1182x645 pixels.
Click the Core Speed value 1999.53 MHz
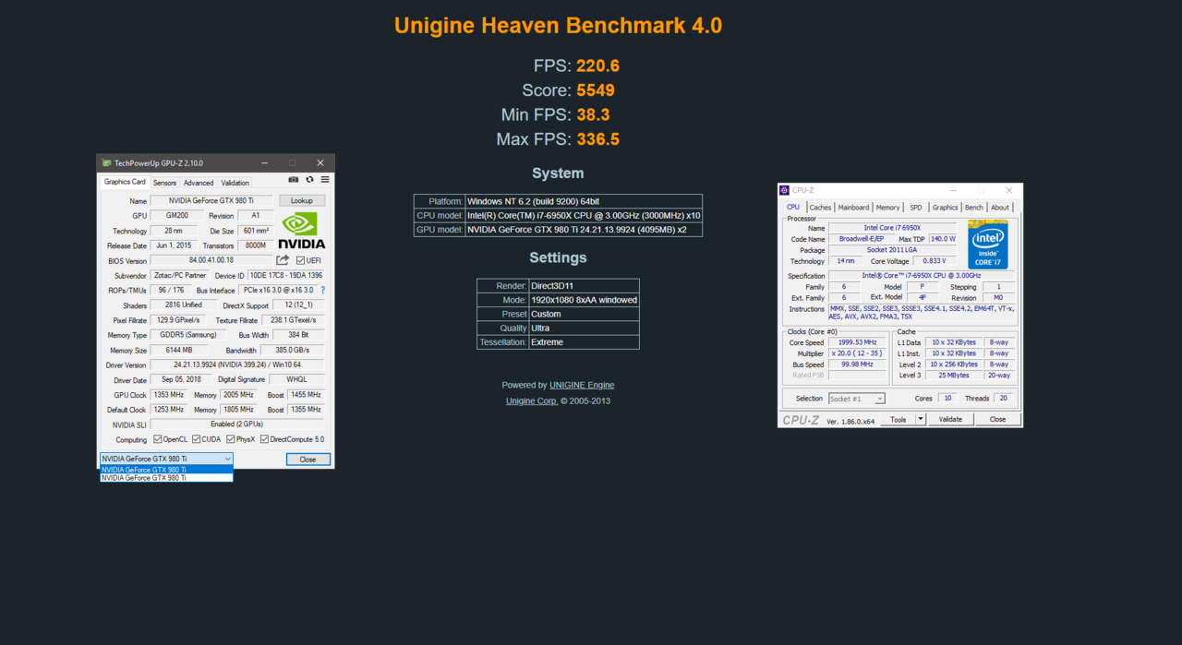[x=858, y=342]
